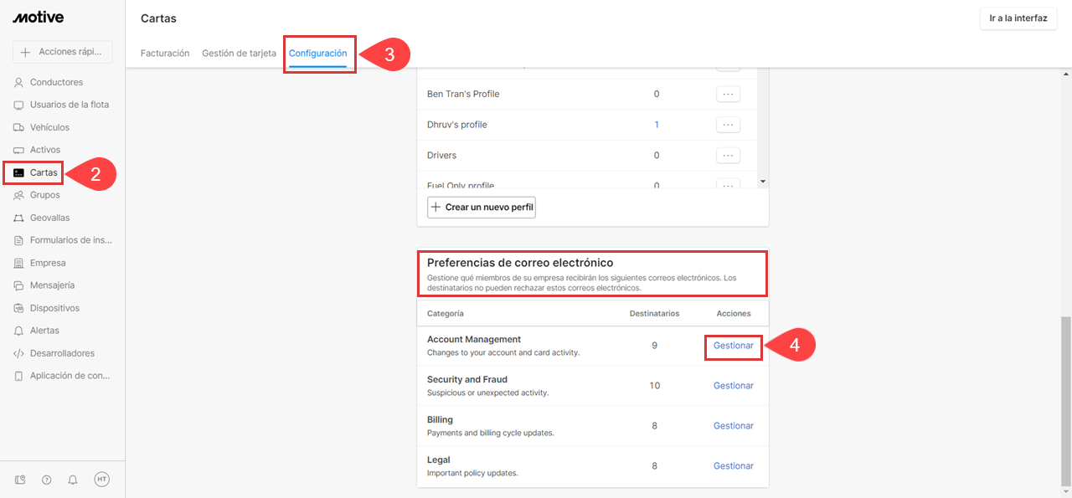Switch to the Gestión de tarjeta tab
The width and height of the screenshot is (1072, 498).
(x=239, y=53)
